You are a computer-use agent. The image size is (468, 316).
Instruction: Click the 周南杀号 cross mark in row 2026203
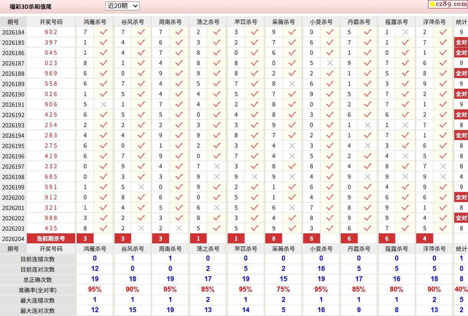point(179,228)
